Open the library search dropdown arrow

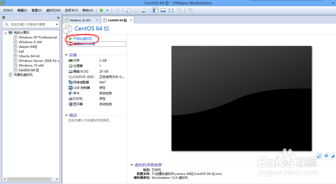(x=57, y=24)
